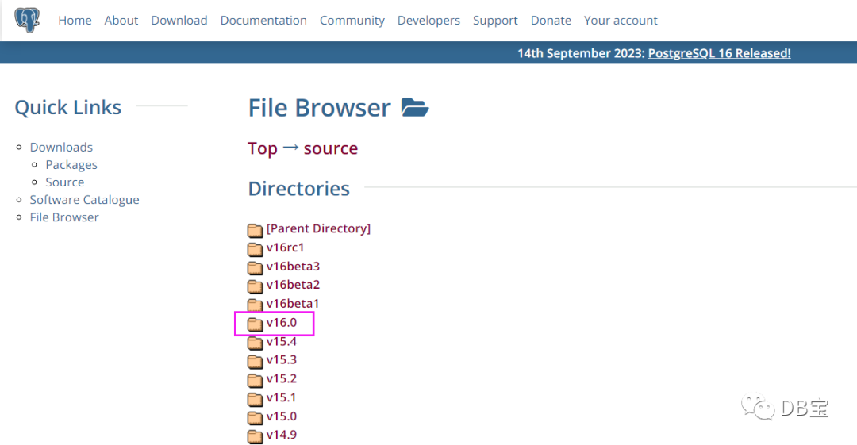This screenshot has width=857, height=445.
Task: Open the [Parent Directory] link
Action: coord(318,228)
